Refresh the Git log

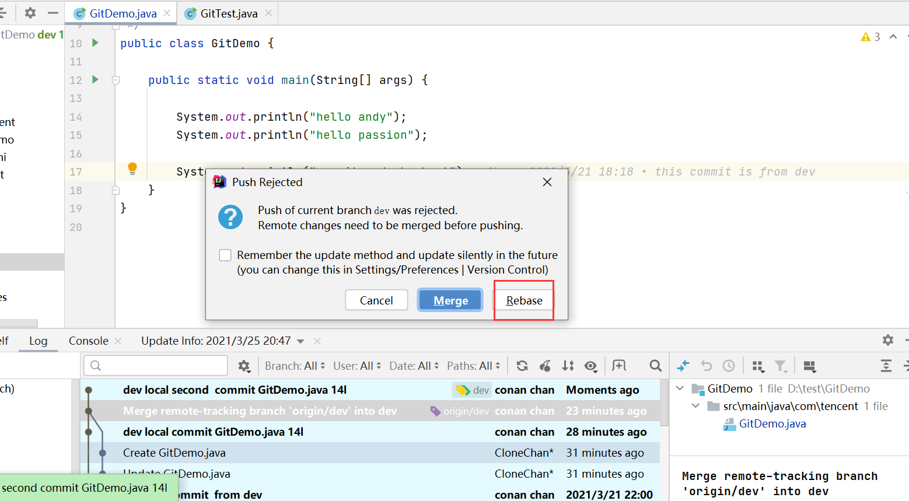(522, 366)
